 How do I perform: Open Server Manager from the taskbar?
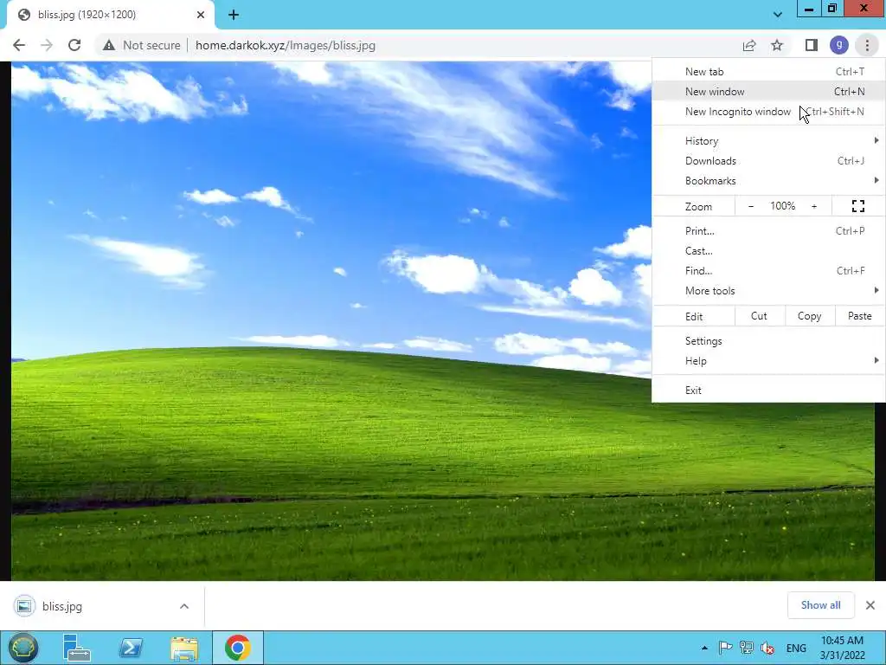pos(76,648)
